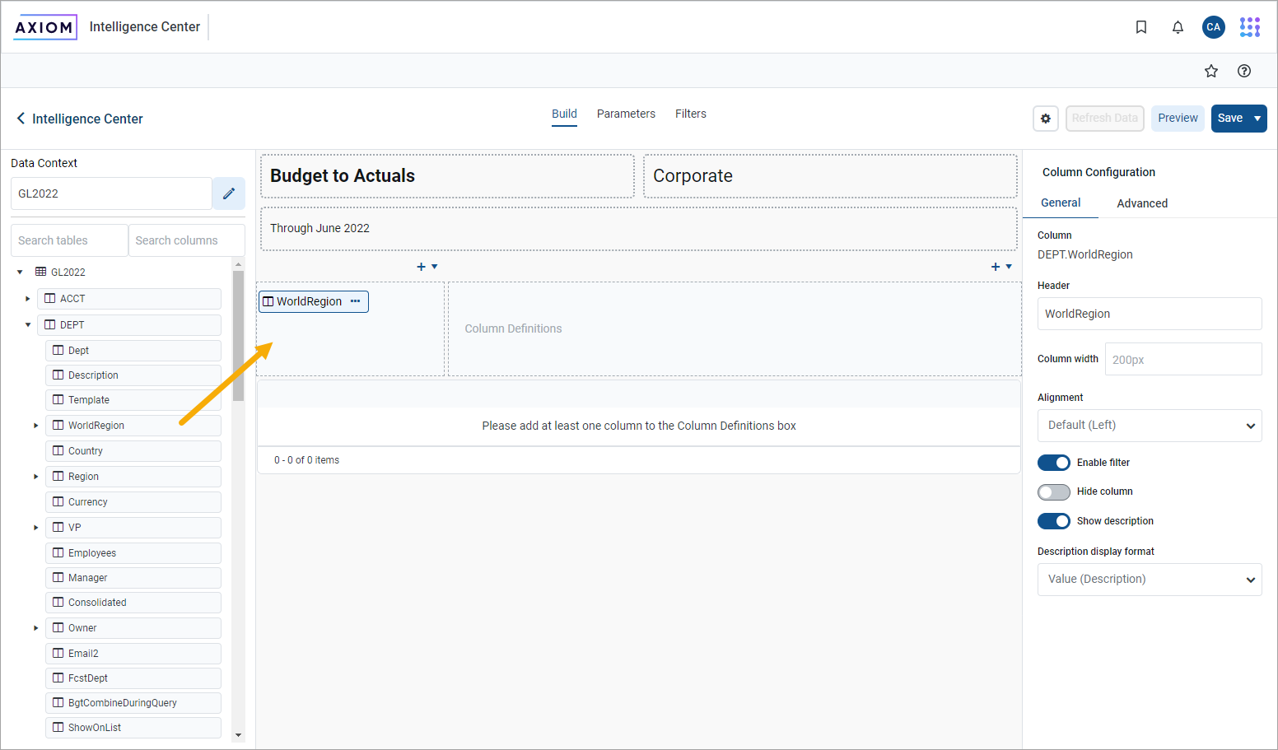Turn on the Hide column toggle
The image size is (1278, 750).
[x=1053, y=492]
